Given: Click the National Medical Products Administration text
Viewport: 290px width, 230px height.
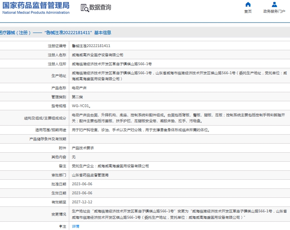Looking at the screenshot, I should [36, 13].
